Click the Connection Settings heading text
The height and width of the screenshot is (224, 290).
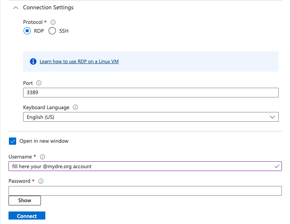tap(48, 7)
